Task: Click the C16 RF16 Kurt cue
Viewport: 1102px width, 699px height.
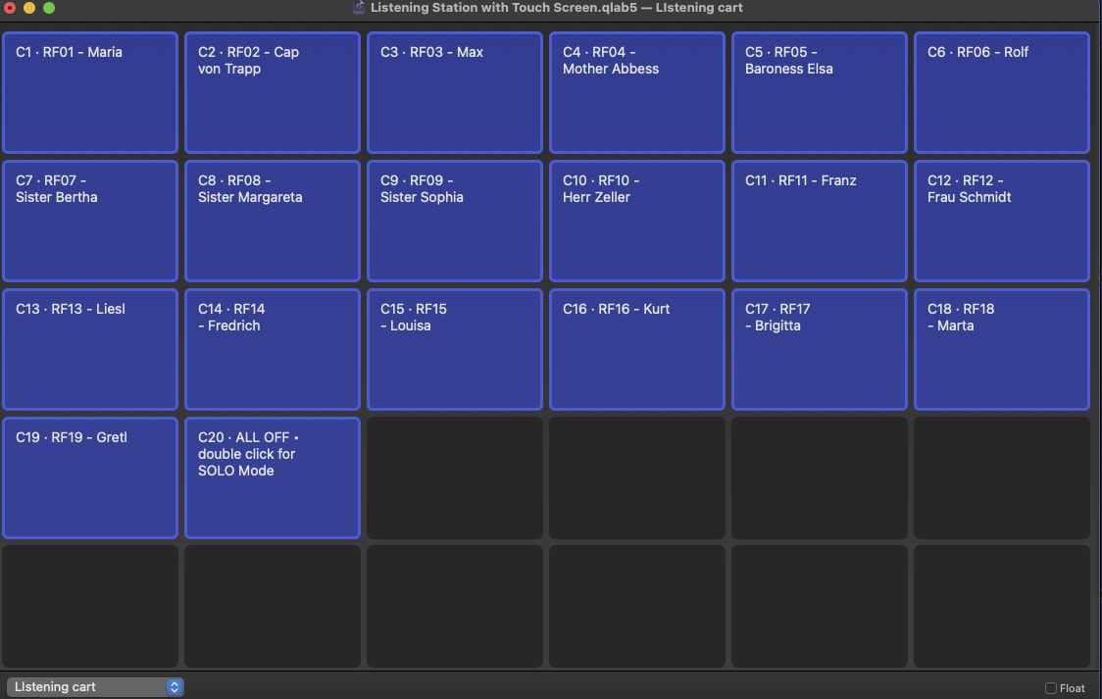Action: click(x=637, y=350)
